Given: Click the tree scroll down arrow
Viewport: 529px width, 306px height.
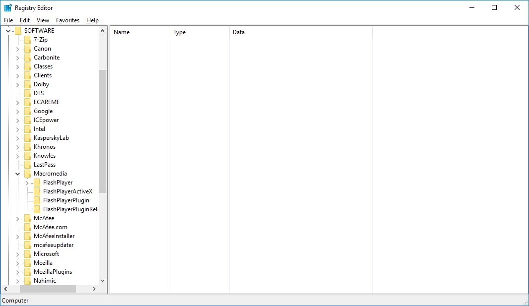Looking at the screenshot, I should click(103, 281).
